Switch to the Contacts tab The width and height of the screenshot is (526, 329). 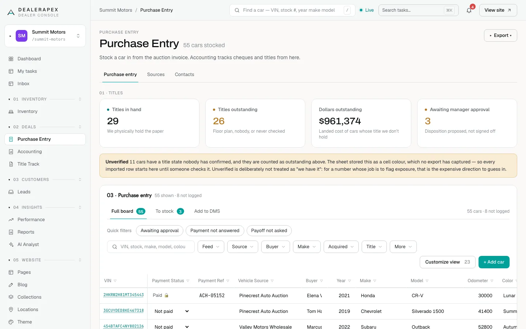184,75
